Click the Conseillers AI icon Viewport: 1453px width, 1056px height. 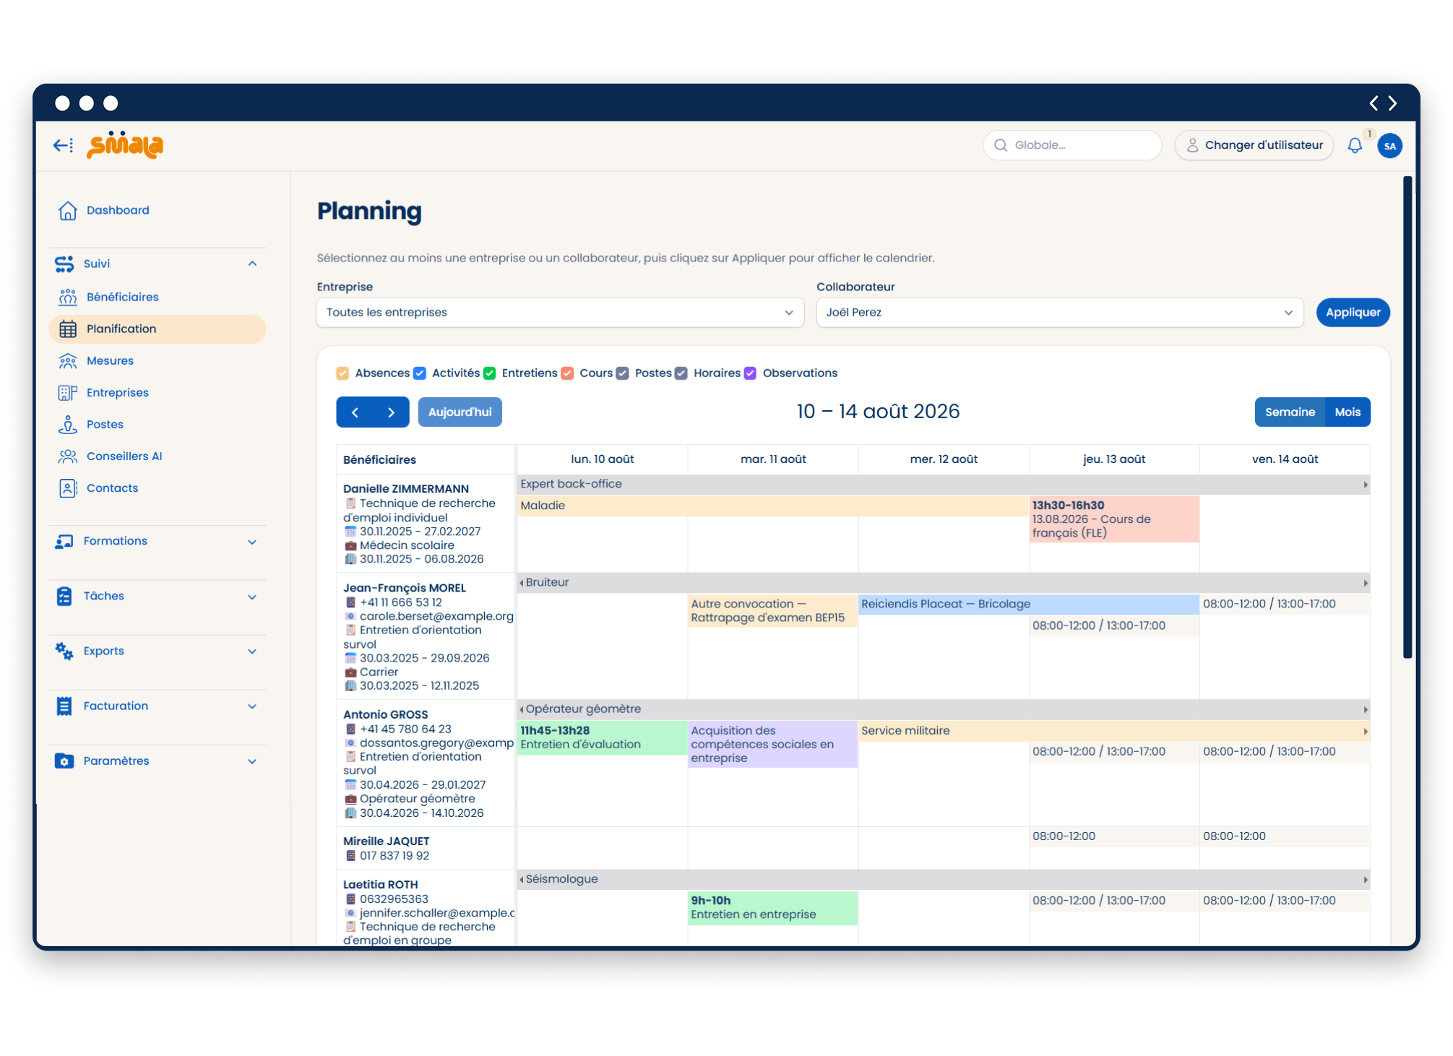tap(68, 456)
